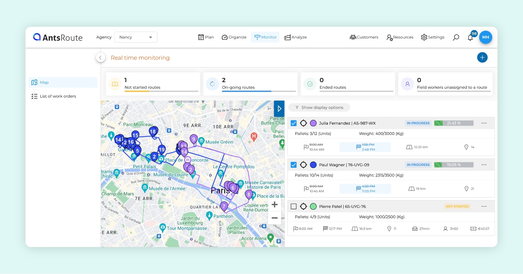523x274 pixels.
Task: Click the MH profile avatar
Action: (x=486, y=37)
